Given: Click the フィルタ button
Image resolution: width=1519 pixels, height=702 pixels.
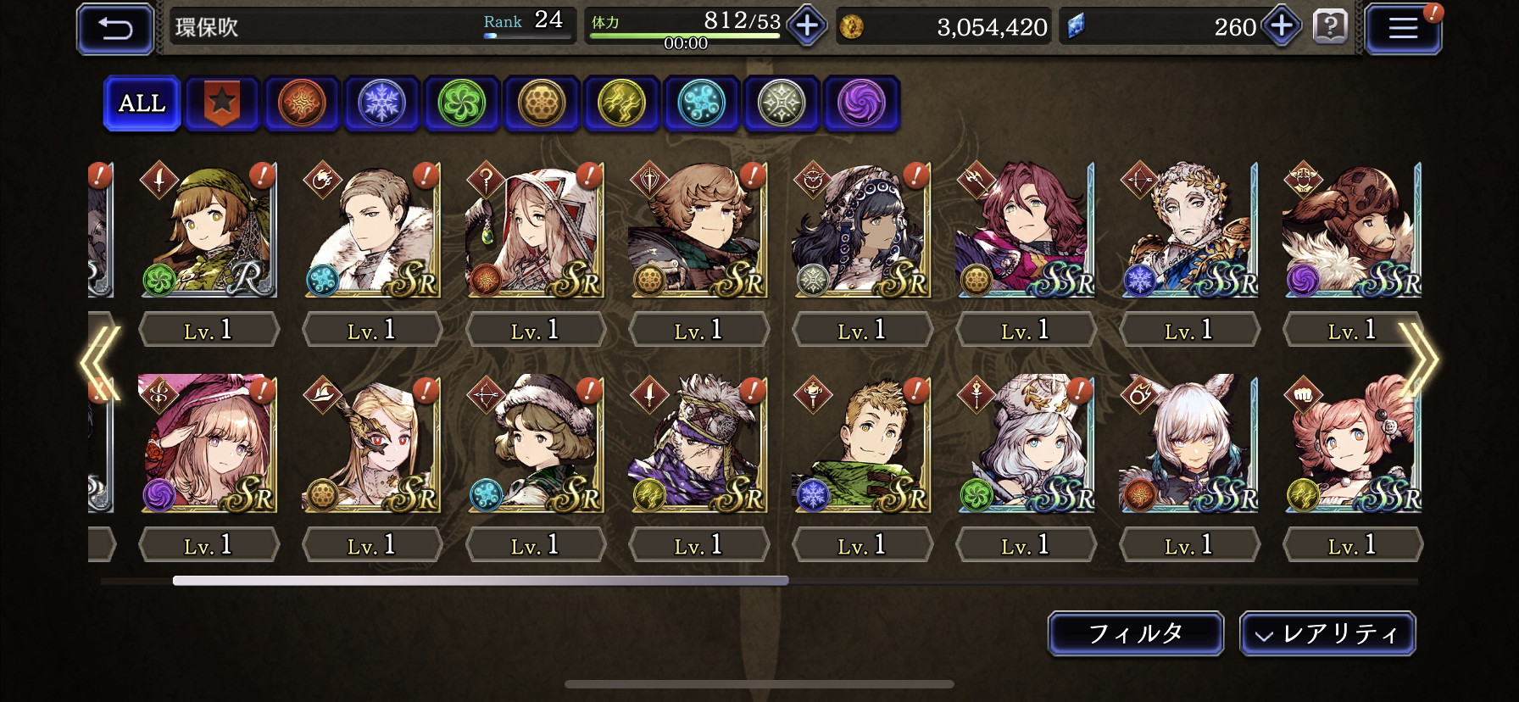Looking at the screenshot, I should pyautogui.click(x=1136, y=634).
